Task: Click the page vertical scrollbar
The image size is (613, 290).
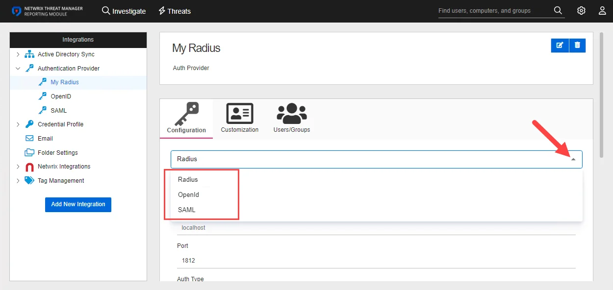Action: tap(602, 96)
